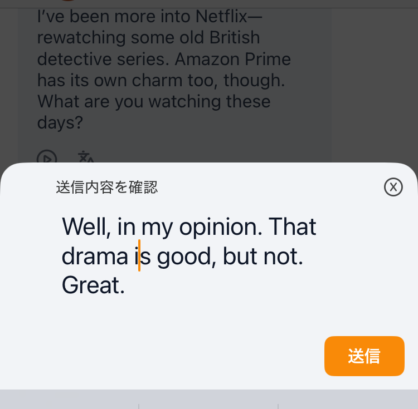Tap the orange 送信 send button
This screenshot has width=418, height=409.
coord(364,356)
